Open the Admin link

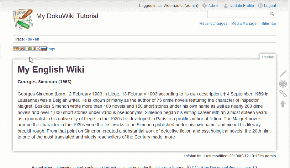214,6
